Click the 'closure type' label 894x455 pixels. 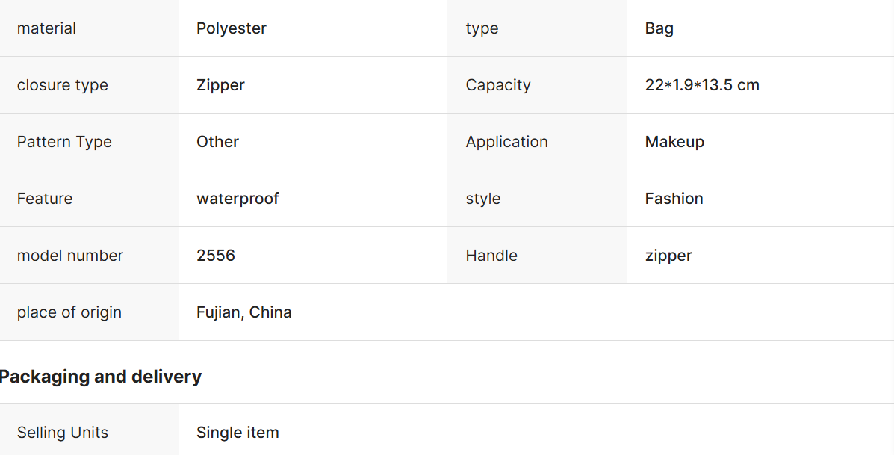click(63, 85)
